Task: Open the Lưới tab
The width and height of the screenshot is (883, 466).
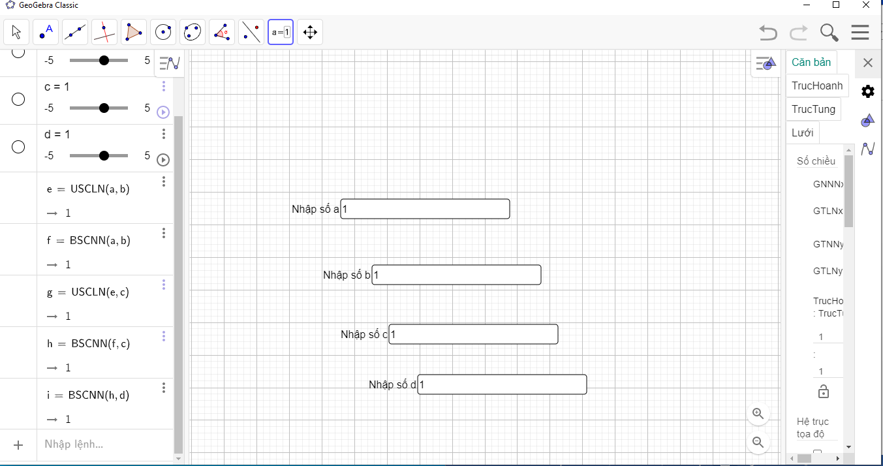Action: pos(802,132)
